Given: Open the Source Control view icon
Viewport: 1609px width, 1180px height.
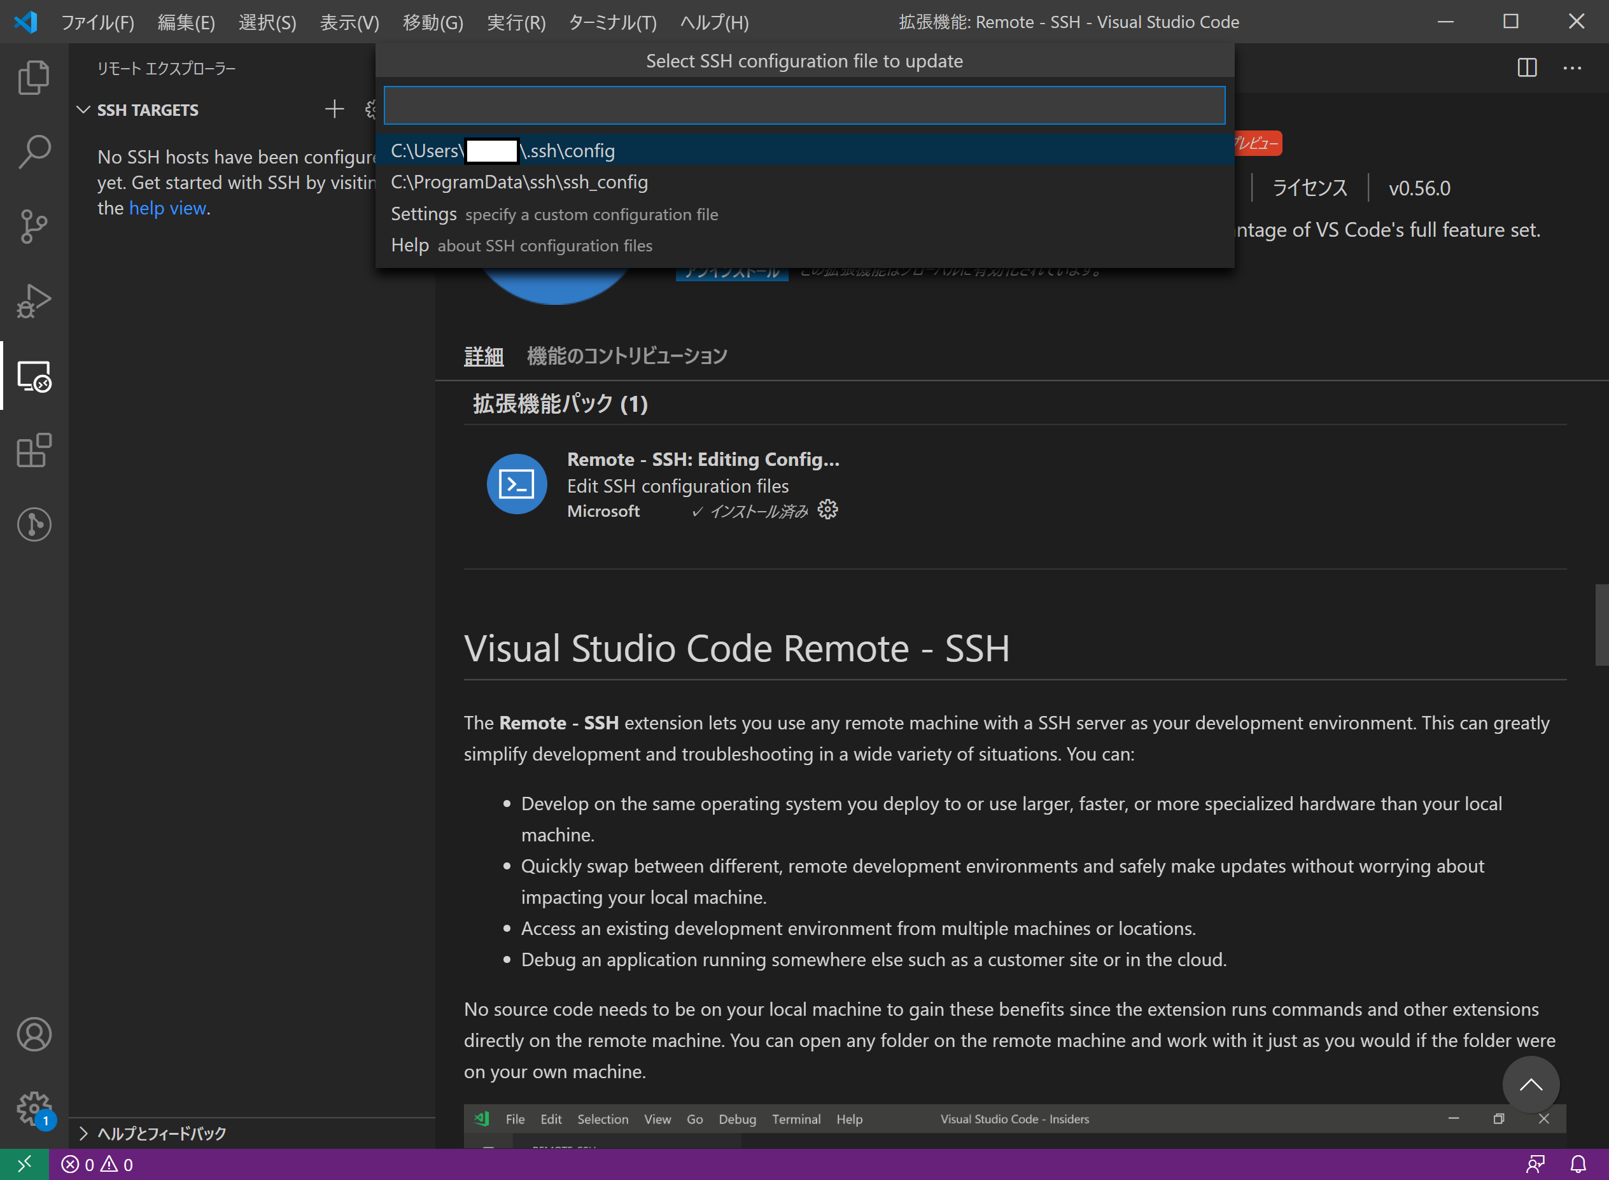Looking at the screenshot, I should [34, 227].
